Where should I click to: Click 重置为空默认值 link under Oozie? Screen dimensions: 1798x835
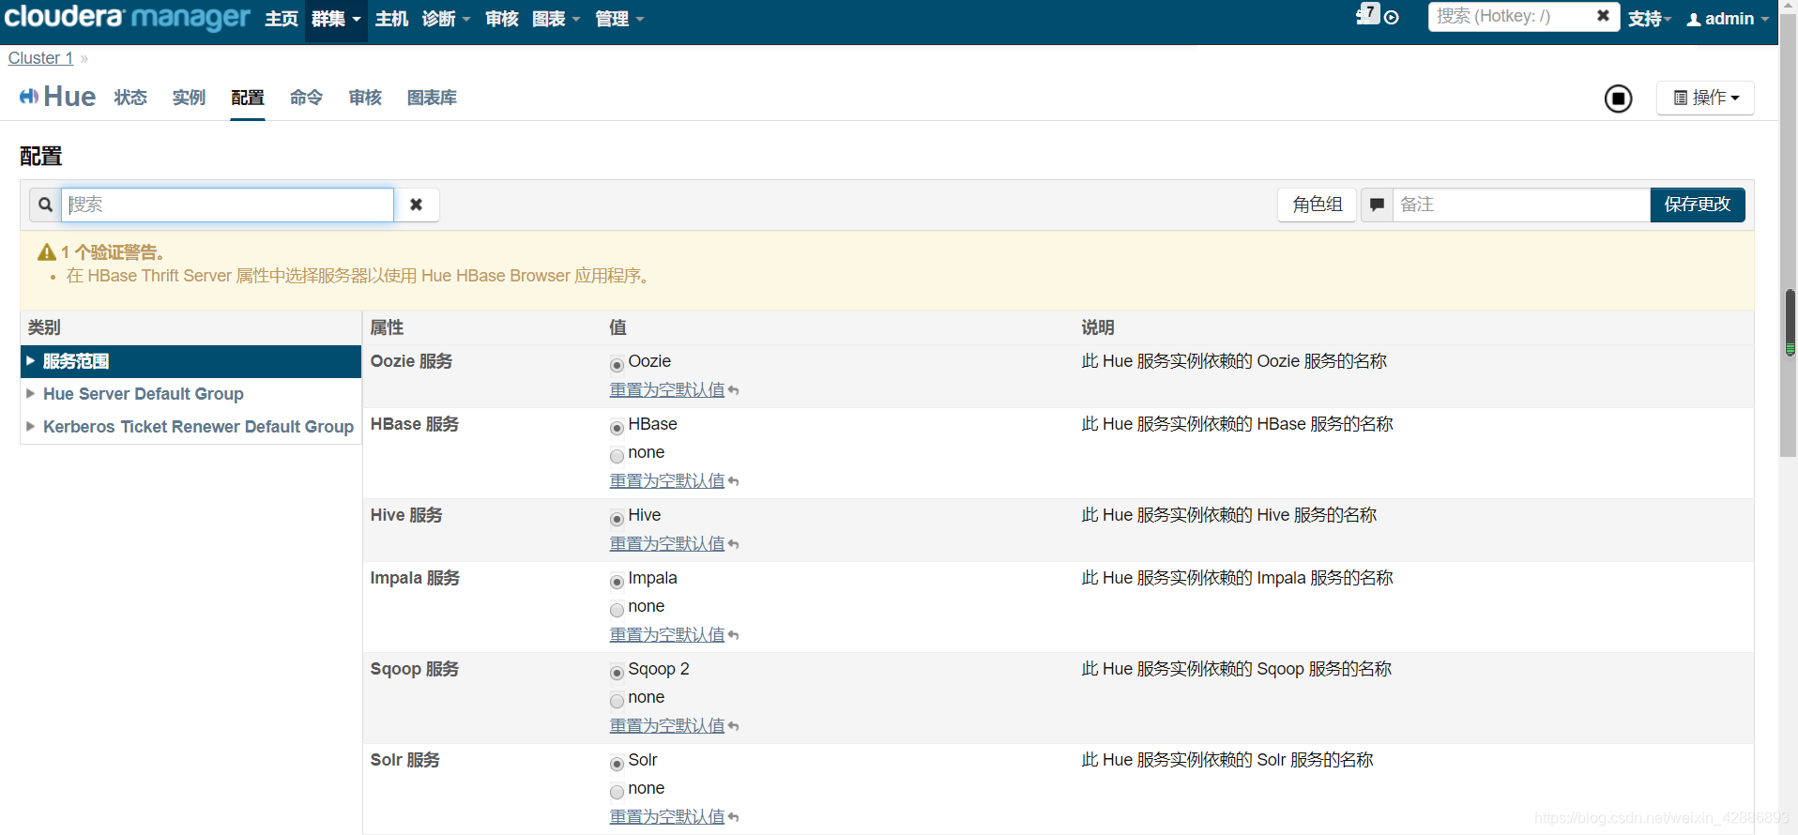coord(667,390)
